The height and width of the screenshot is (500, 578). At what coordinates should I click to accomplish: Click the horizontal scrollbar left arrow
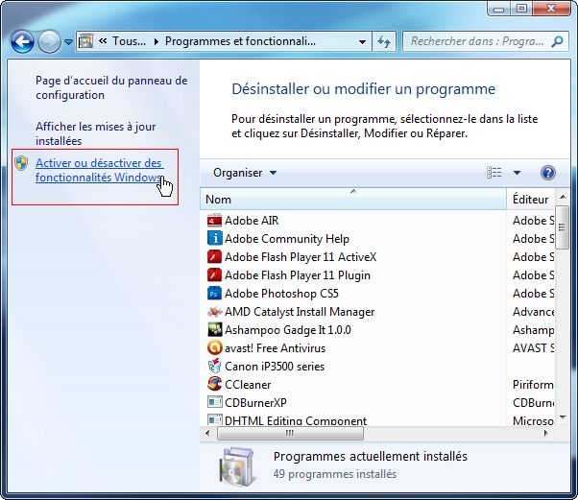(x=207, y=433)
